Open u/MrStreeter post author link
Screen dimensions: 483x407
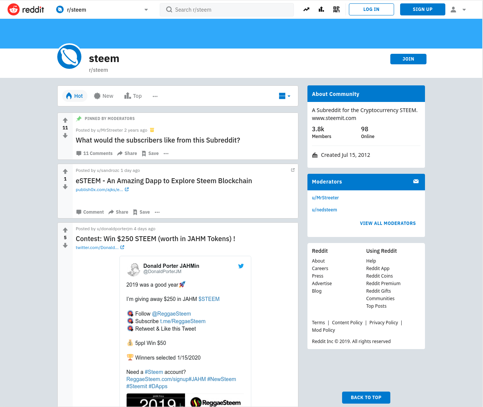click(110, 130)
